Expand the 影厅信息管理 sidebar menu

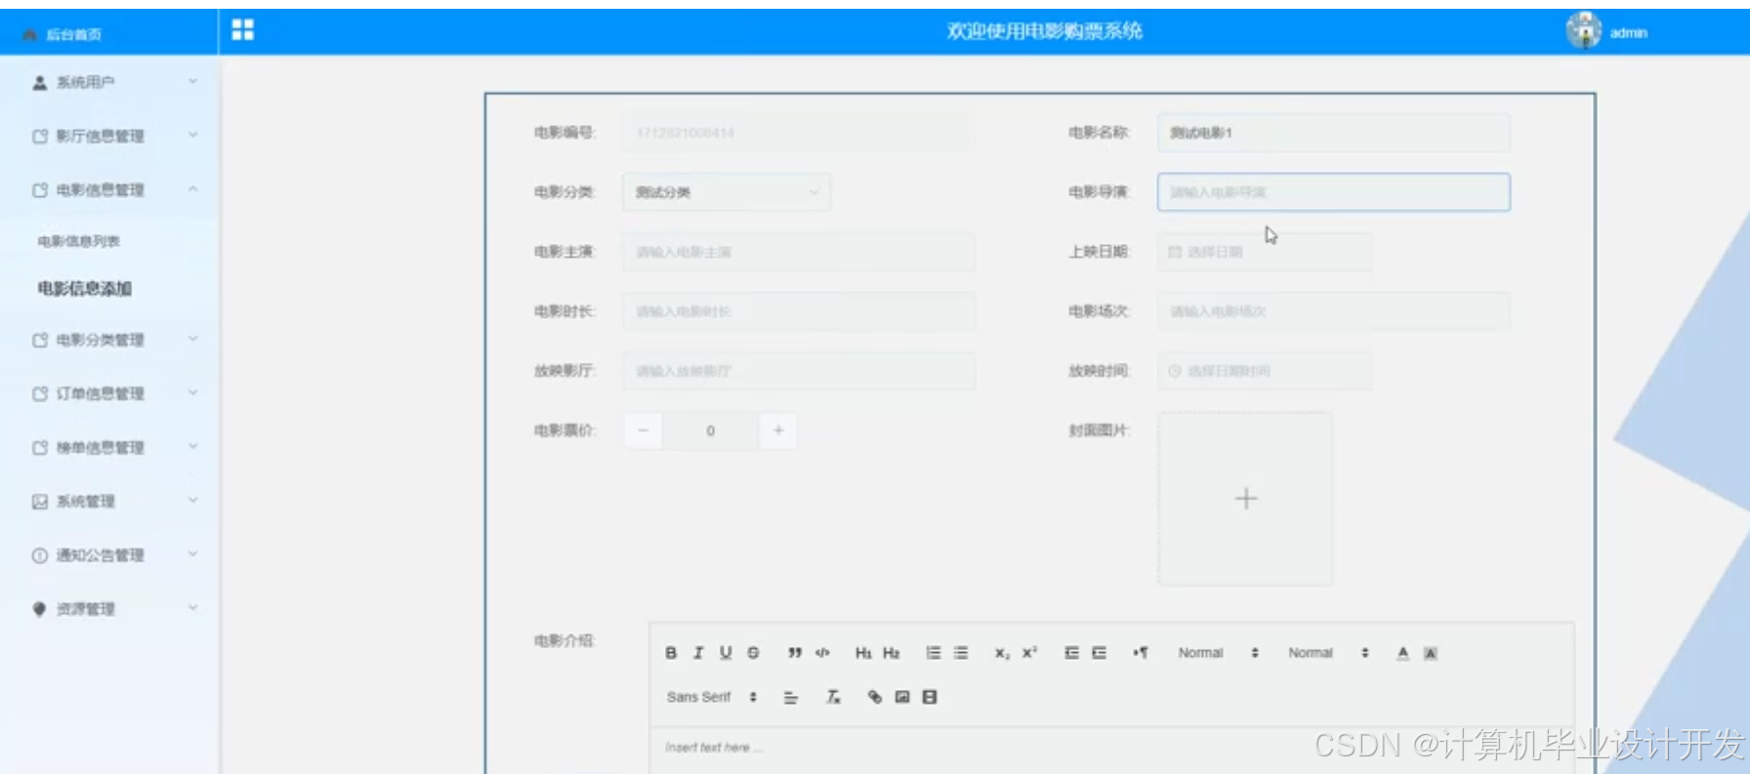click(x=109, y=136)
